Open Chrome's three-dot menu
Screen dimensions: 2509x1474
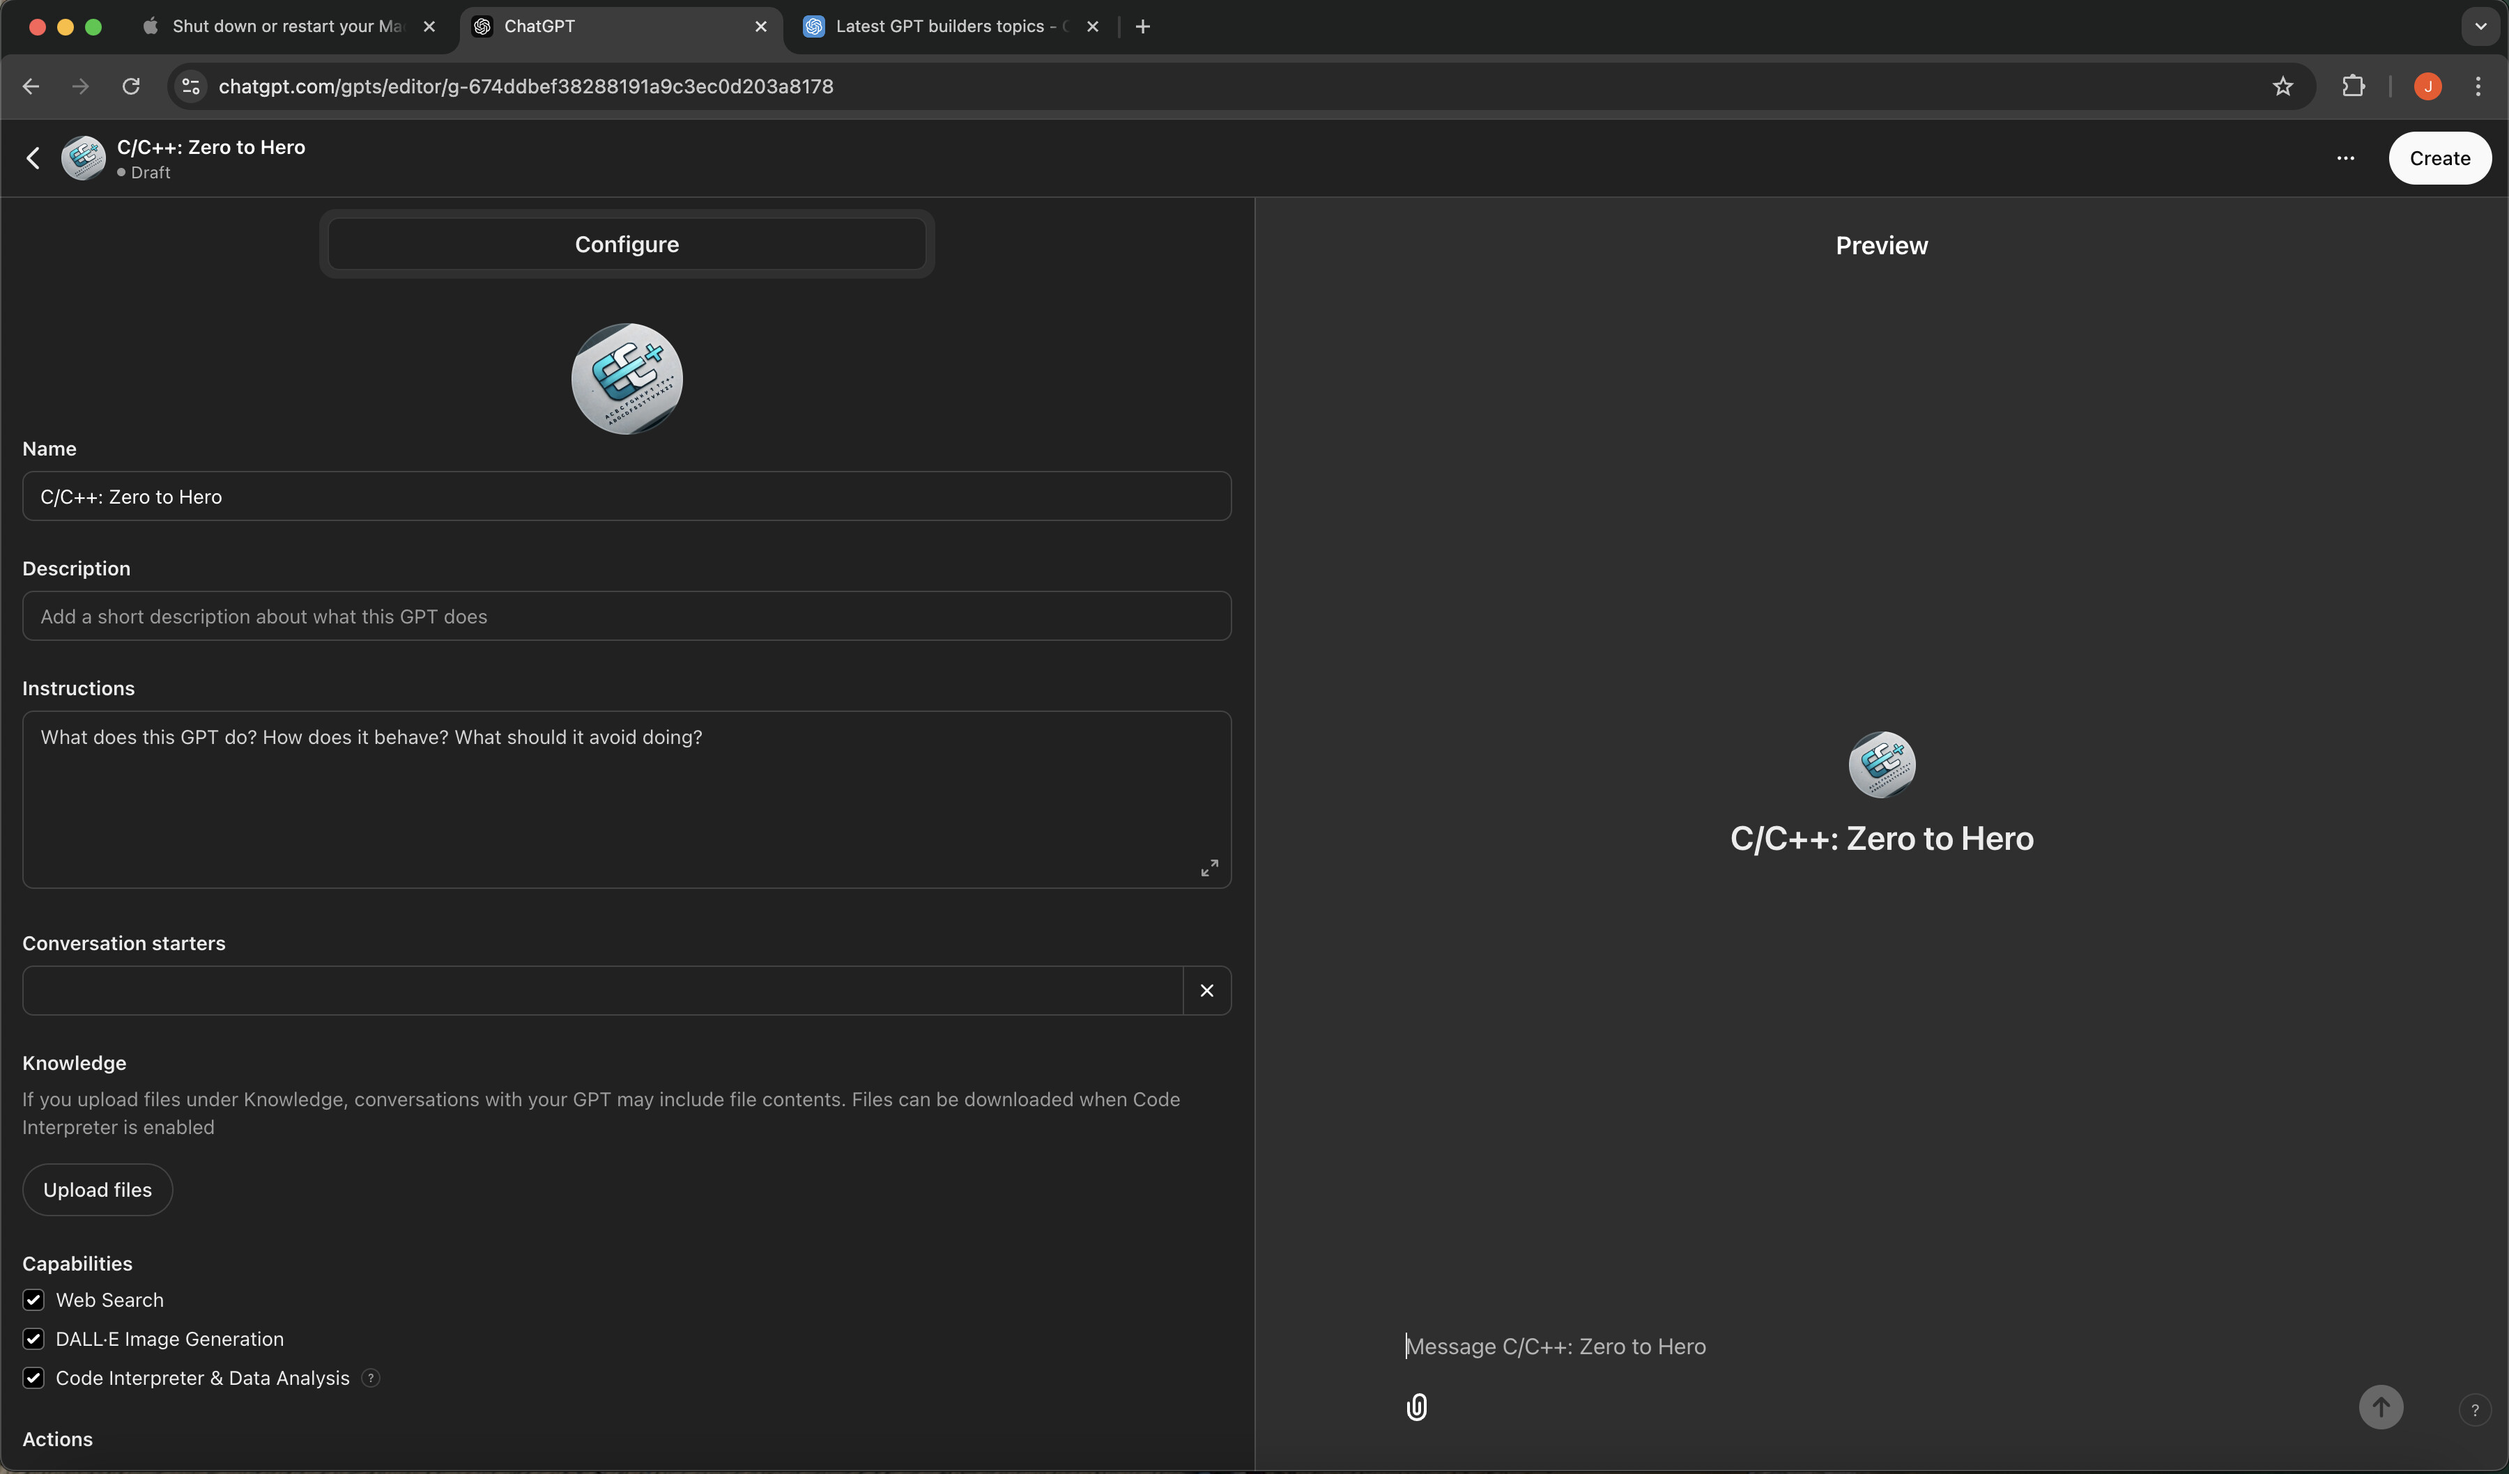(x=2478, y=86)
